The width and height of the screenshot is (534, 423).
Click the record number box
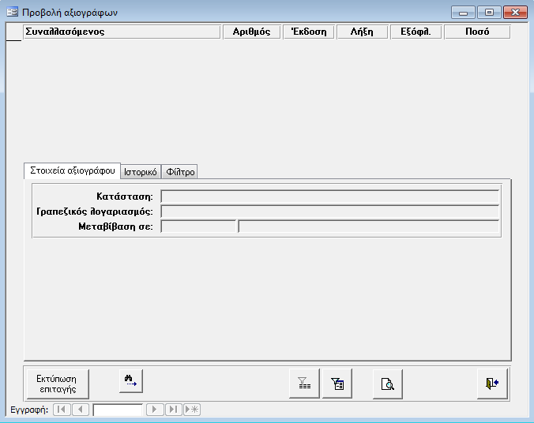[x=118, y=410]
